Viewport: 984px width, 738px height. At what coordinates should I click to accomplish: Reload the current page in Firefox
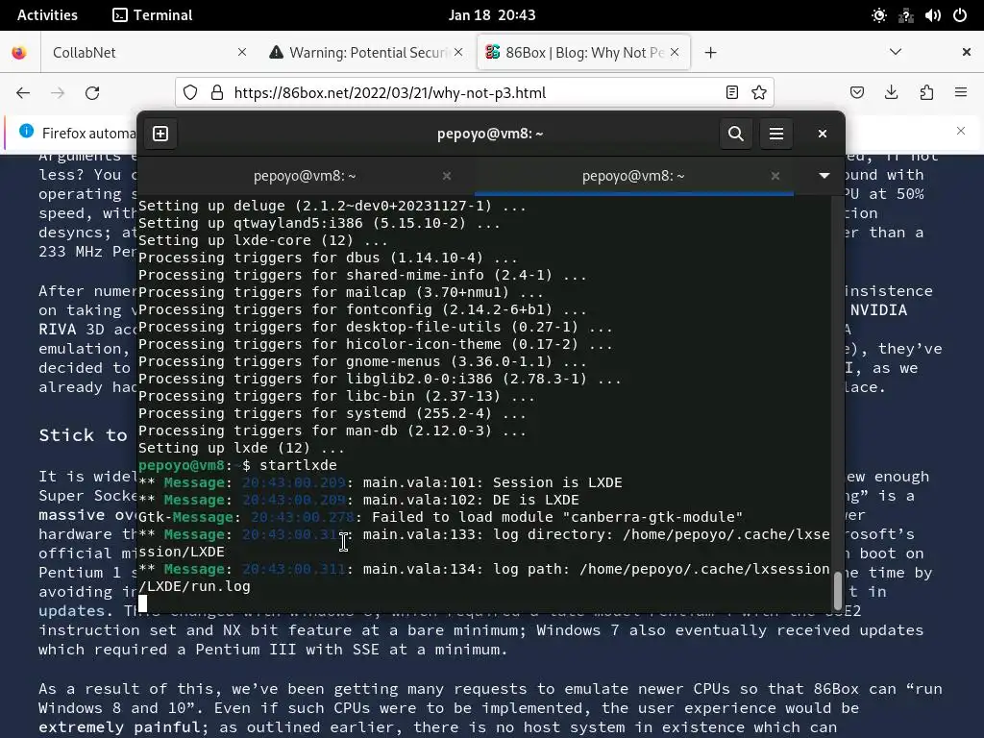pos(92,93)
